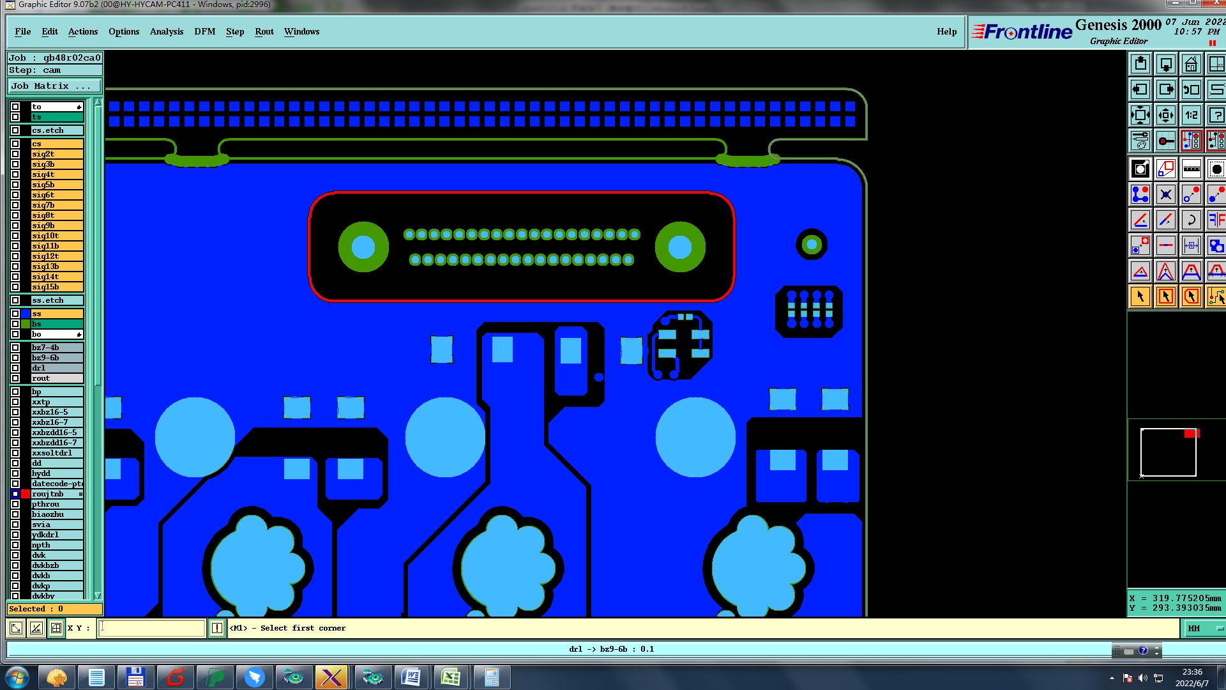
Task: Open the DFM menu
Action: pyautogui.click(x=204, y=31)
